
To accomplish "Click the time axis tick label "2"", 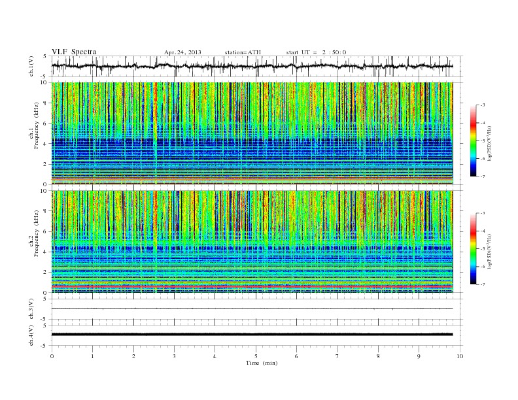I will pos(133,356).
